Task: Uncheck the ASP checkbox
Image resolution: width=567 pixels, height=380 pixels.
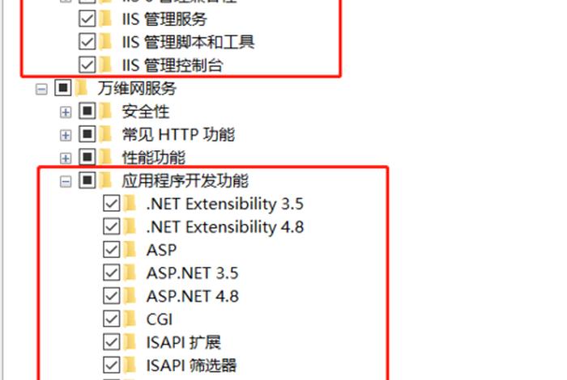Action: (x=112, y=250)
